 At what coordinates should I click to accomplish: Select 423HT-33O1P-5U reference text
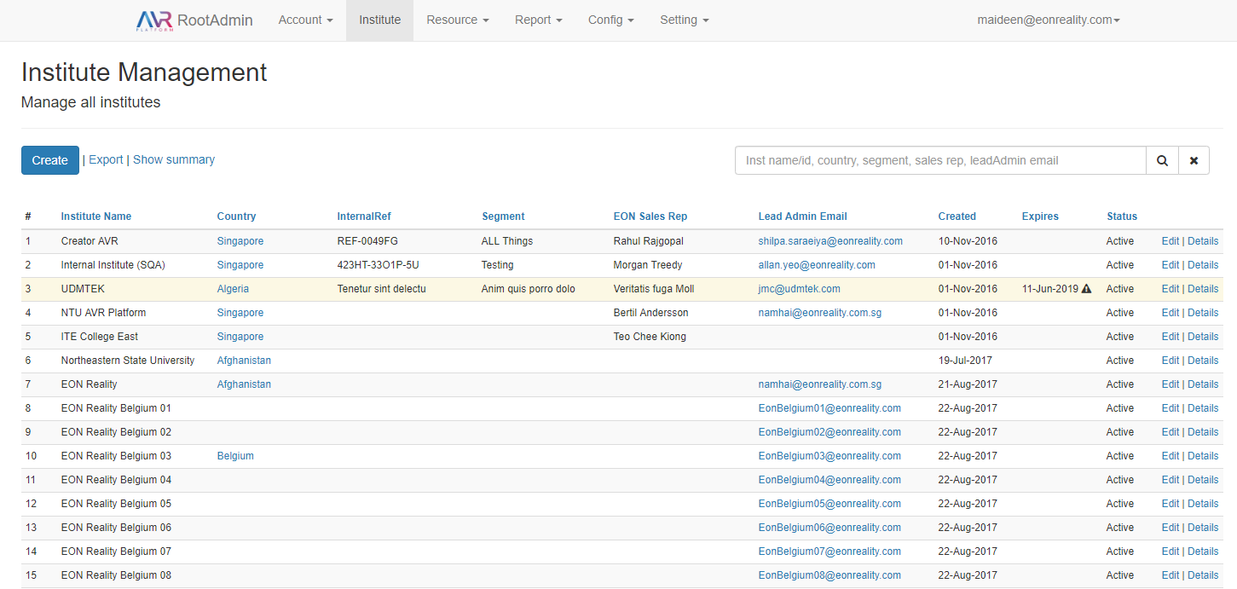tap(379, 265)
